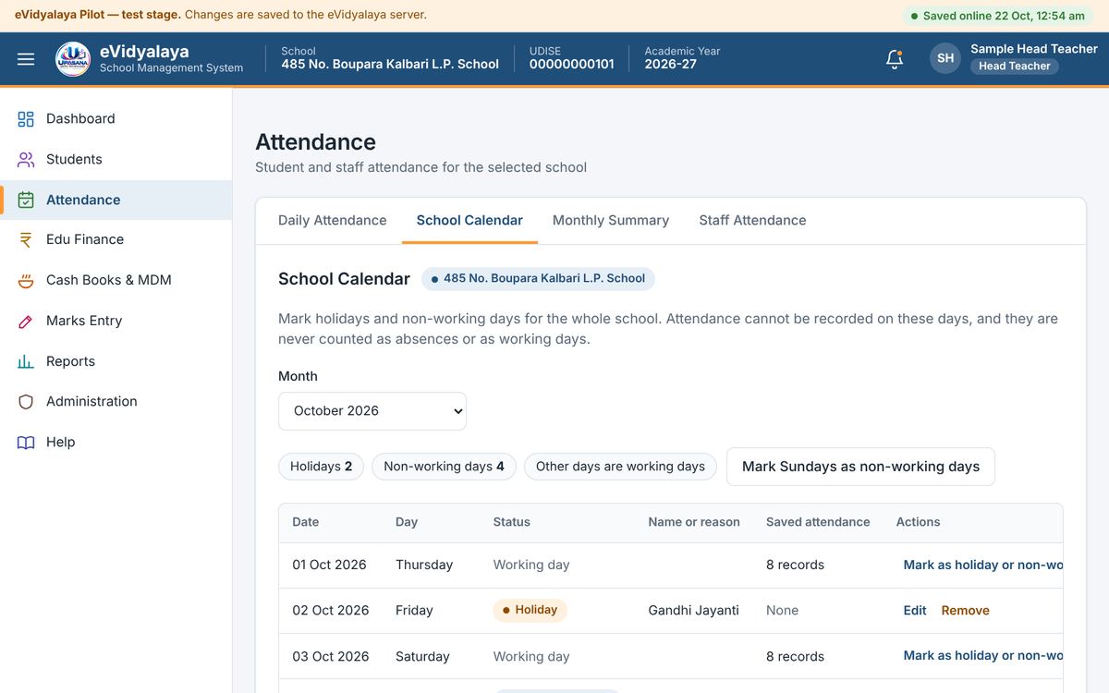Click the Edu Finance rupee icon
1109x693 pixels.
coord(26,240)
